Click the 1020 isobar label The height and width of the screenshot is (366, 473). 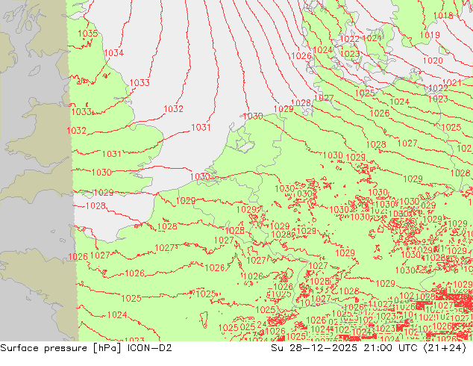[x=433, y=61]
